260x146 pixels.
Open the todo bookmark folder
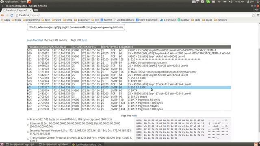(196, 20)
